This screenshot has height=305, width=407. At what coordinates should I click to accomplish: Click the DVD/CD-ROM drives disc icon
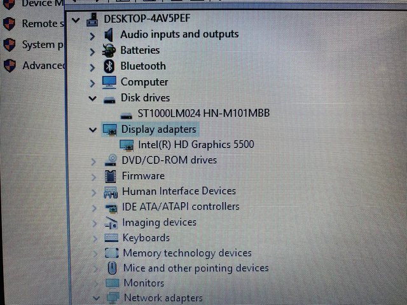click(111, 160)
